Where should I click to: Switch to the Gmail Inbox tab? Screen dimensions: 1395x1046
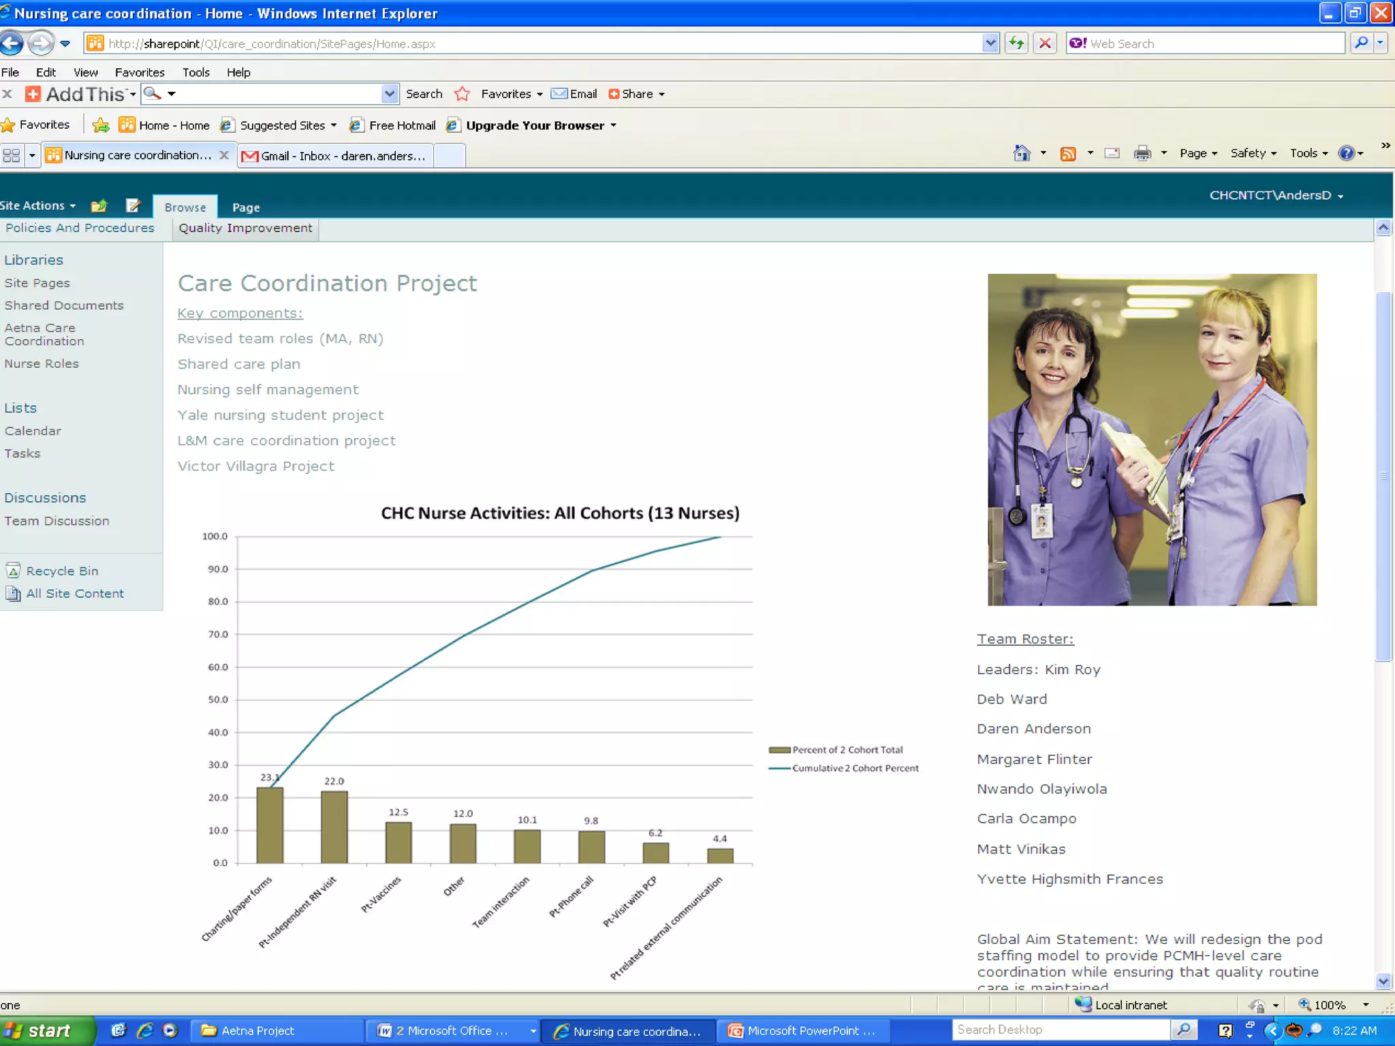pos(335,156)
